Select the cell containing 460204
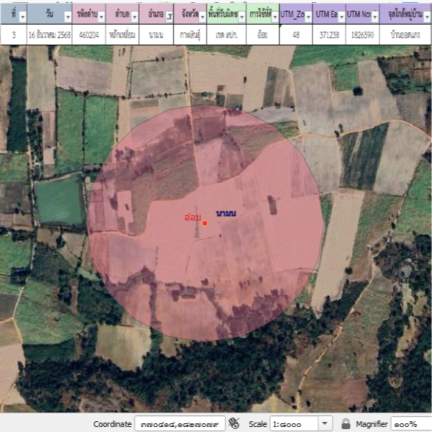Viewport: 432px width, 432px height. (89, 35)
